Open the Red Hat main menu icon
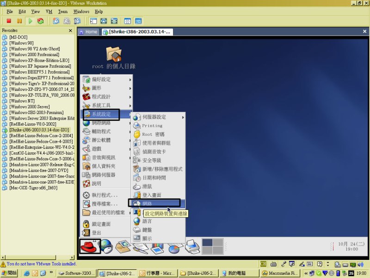The width and height of the screenshot is (370, 278). pyautogui.click(x=90, y=246)
